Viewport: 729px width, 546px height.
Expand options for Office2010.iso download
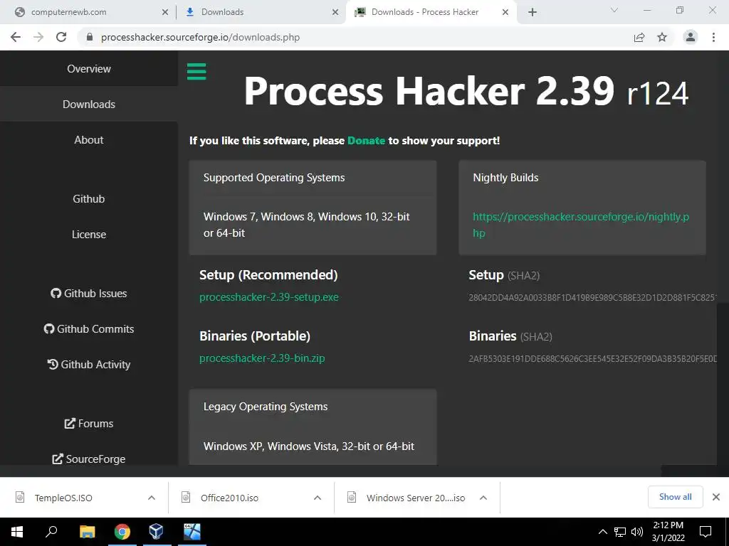(x=318, y=498)
